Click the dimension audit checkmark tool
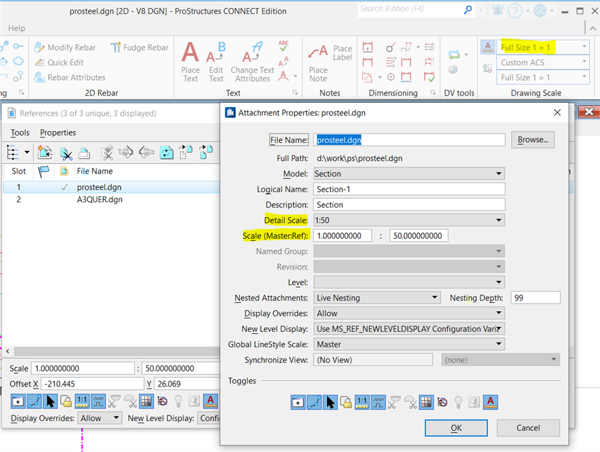600x452 pixels. 429,77
